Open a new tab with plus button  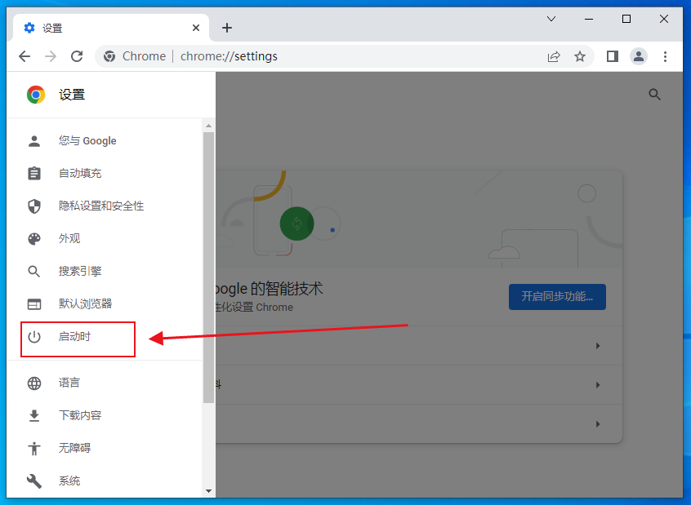pos(227,29)
